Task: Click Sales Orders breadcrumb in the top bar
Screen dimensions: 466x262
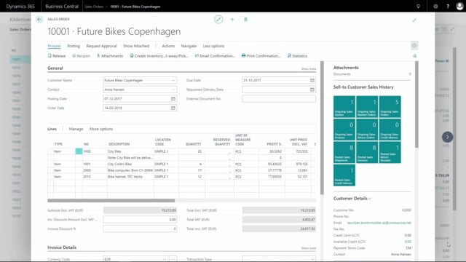Action: coord(94,7)
